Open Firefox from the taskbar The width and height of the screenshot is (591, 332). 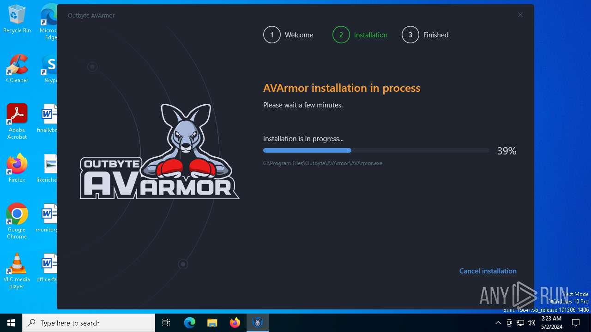[235, 323]
